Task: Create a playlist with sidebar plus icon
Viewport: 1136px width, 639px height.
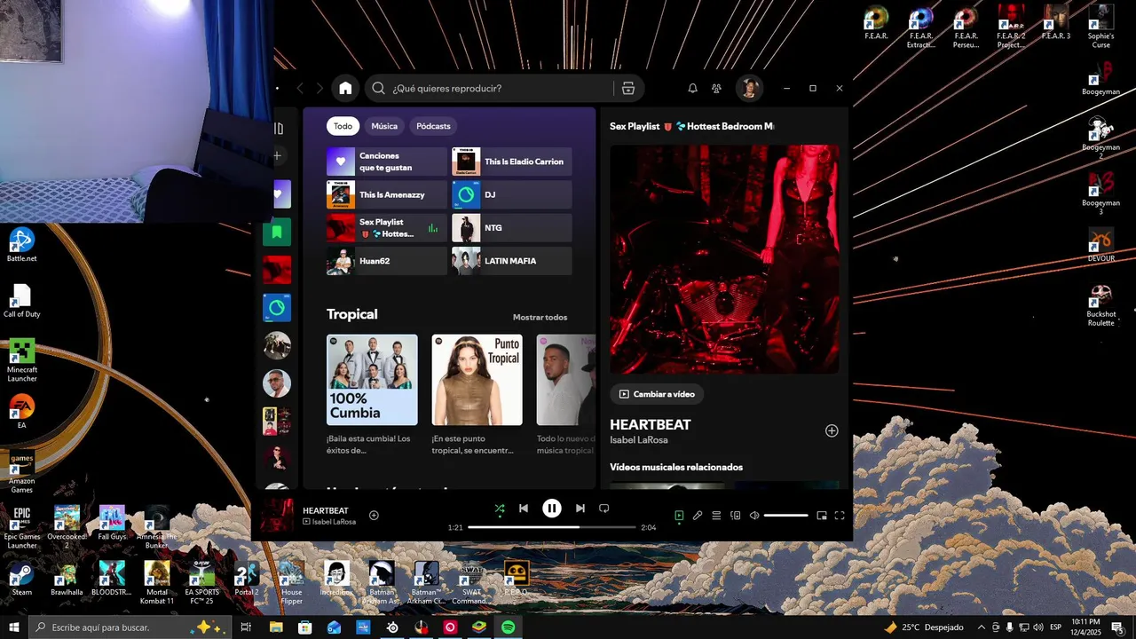Action: click(277, 156)
